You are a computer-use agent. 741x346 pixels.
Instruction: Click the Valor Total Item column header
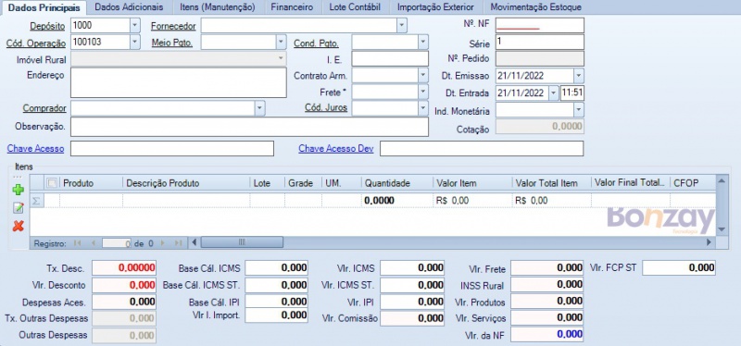pos(551,183)
